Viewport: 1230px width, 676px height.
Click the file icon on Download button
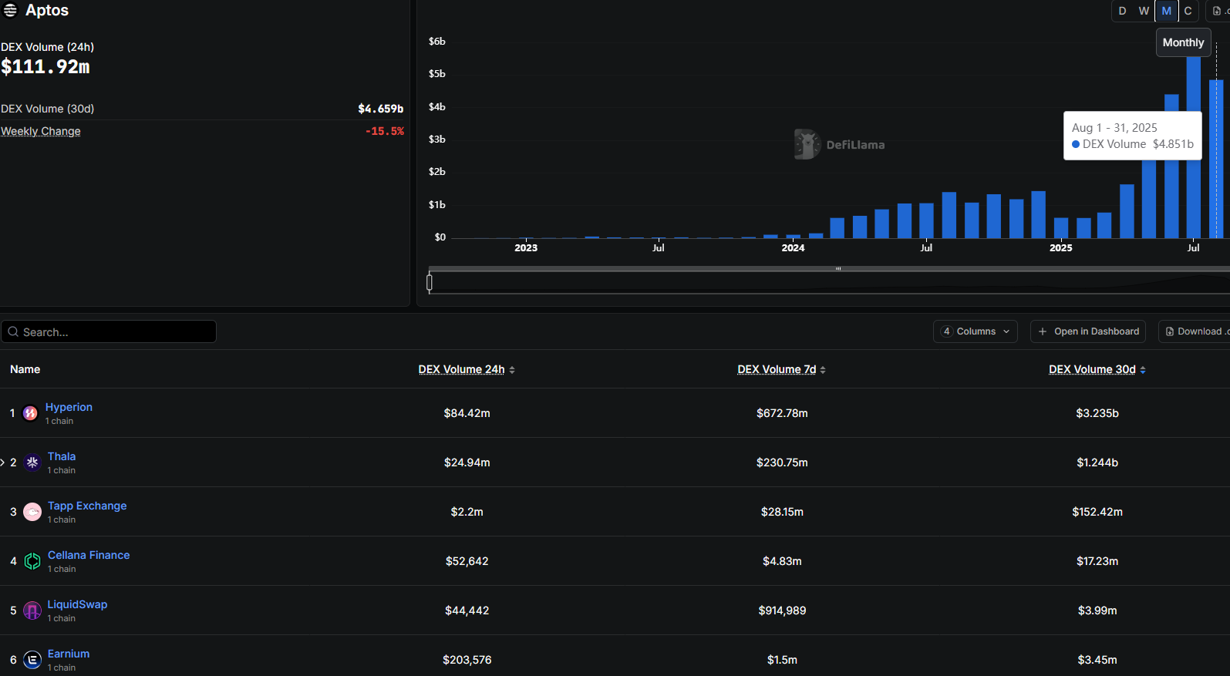click(x=1170, y=331)
